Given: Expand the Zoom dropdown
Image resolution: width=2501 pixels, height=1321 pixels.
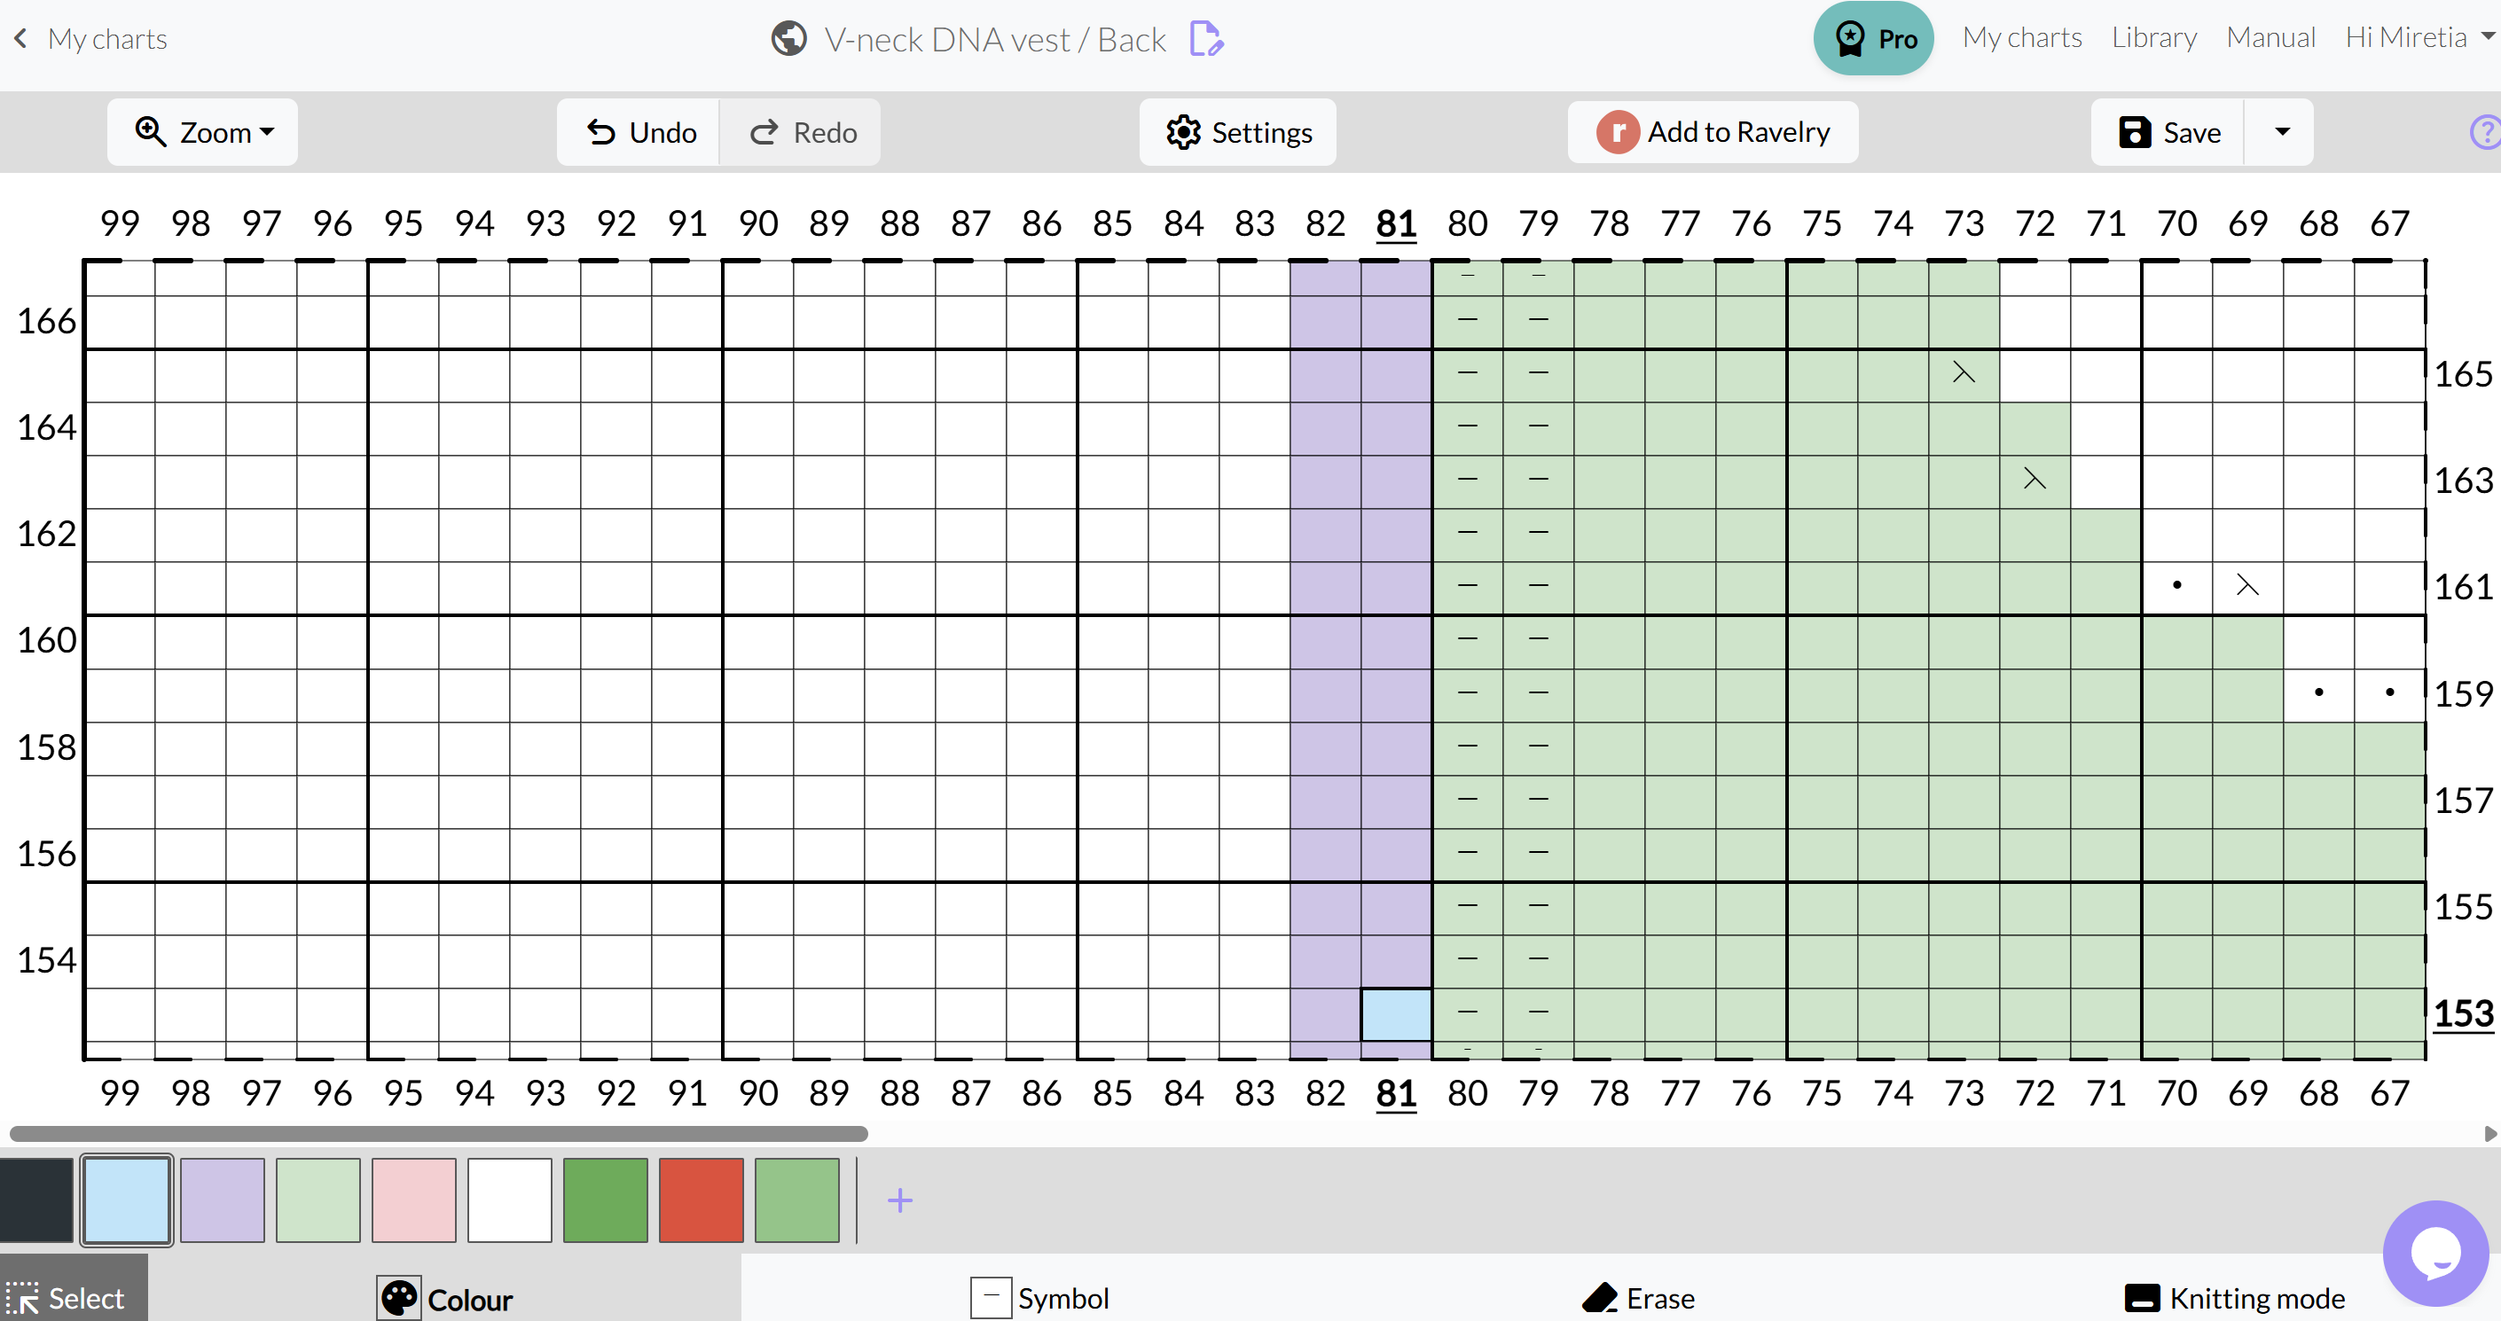Looking at the screenshot, I should [x=203, y=132].
